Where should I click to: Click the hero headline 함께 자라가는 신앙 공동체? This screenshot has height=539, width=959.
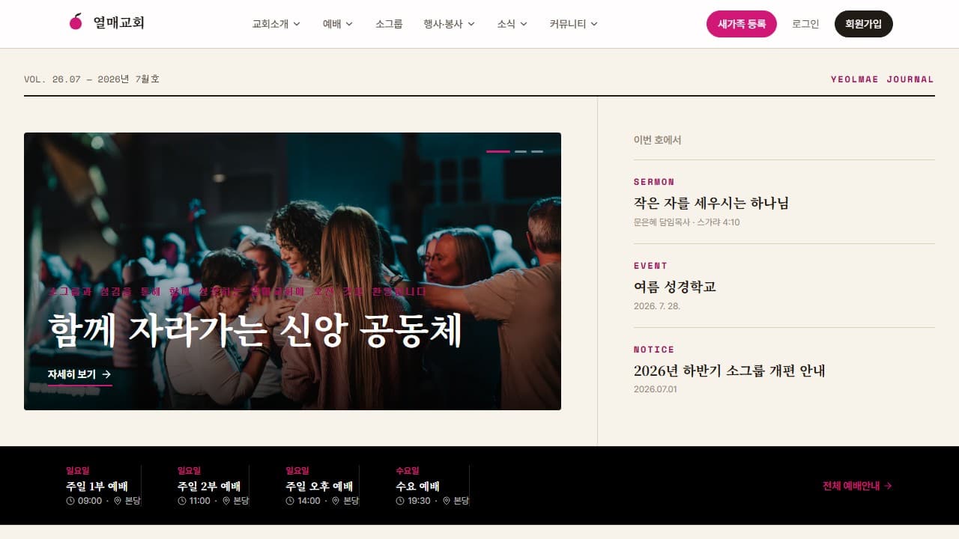tap(255, 331)
